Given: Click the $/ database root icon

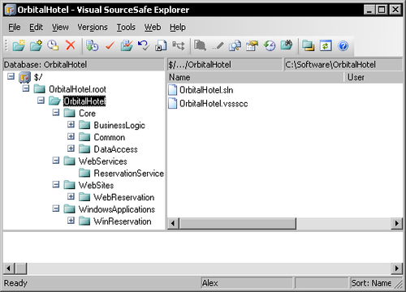Looking at the screenshot, I should [x=24, y=78].
